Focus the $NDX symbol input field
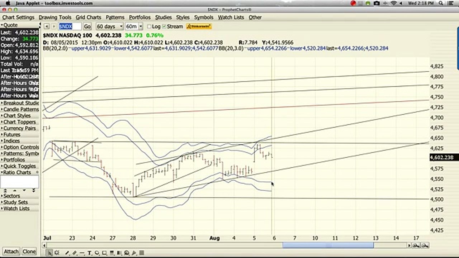The width and height of the screenshot is (459, 258). (x=70, y=27)
